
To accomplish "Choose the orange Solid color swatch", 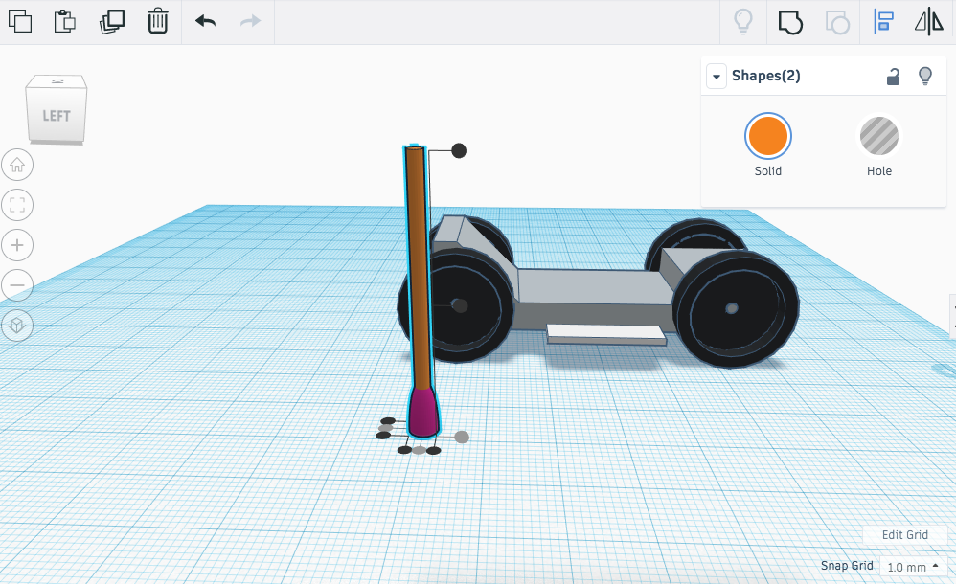I will [x=767, y=136].
